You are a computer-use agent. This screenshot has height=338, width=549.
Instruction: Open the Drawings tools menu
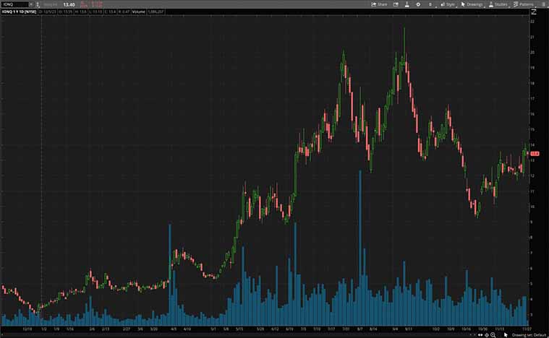[x=472, y=4]
